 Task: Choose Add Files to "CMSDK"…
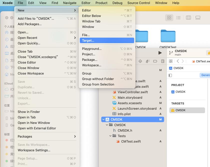pos(47,18)
